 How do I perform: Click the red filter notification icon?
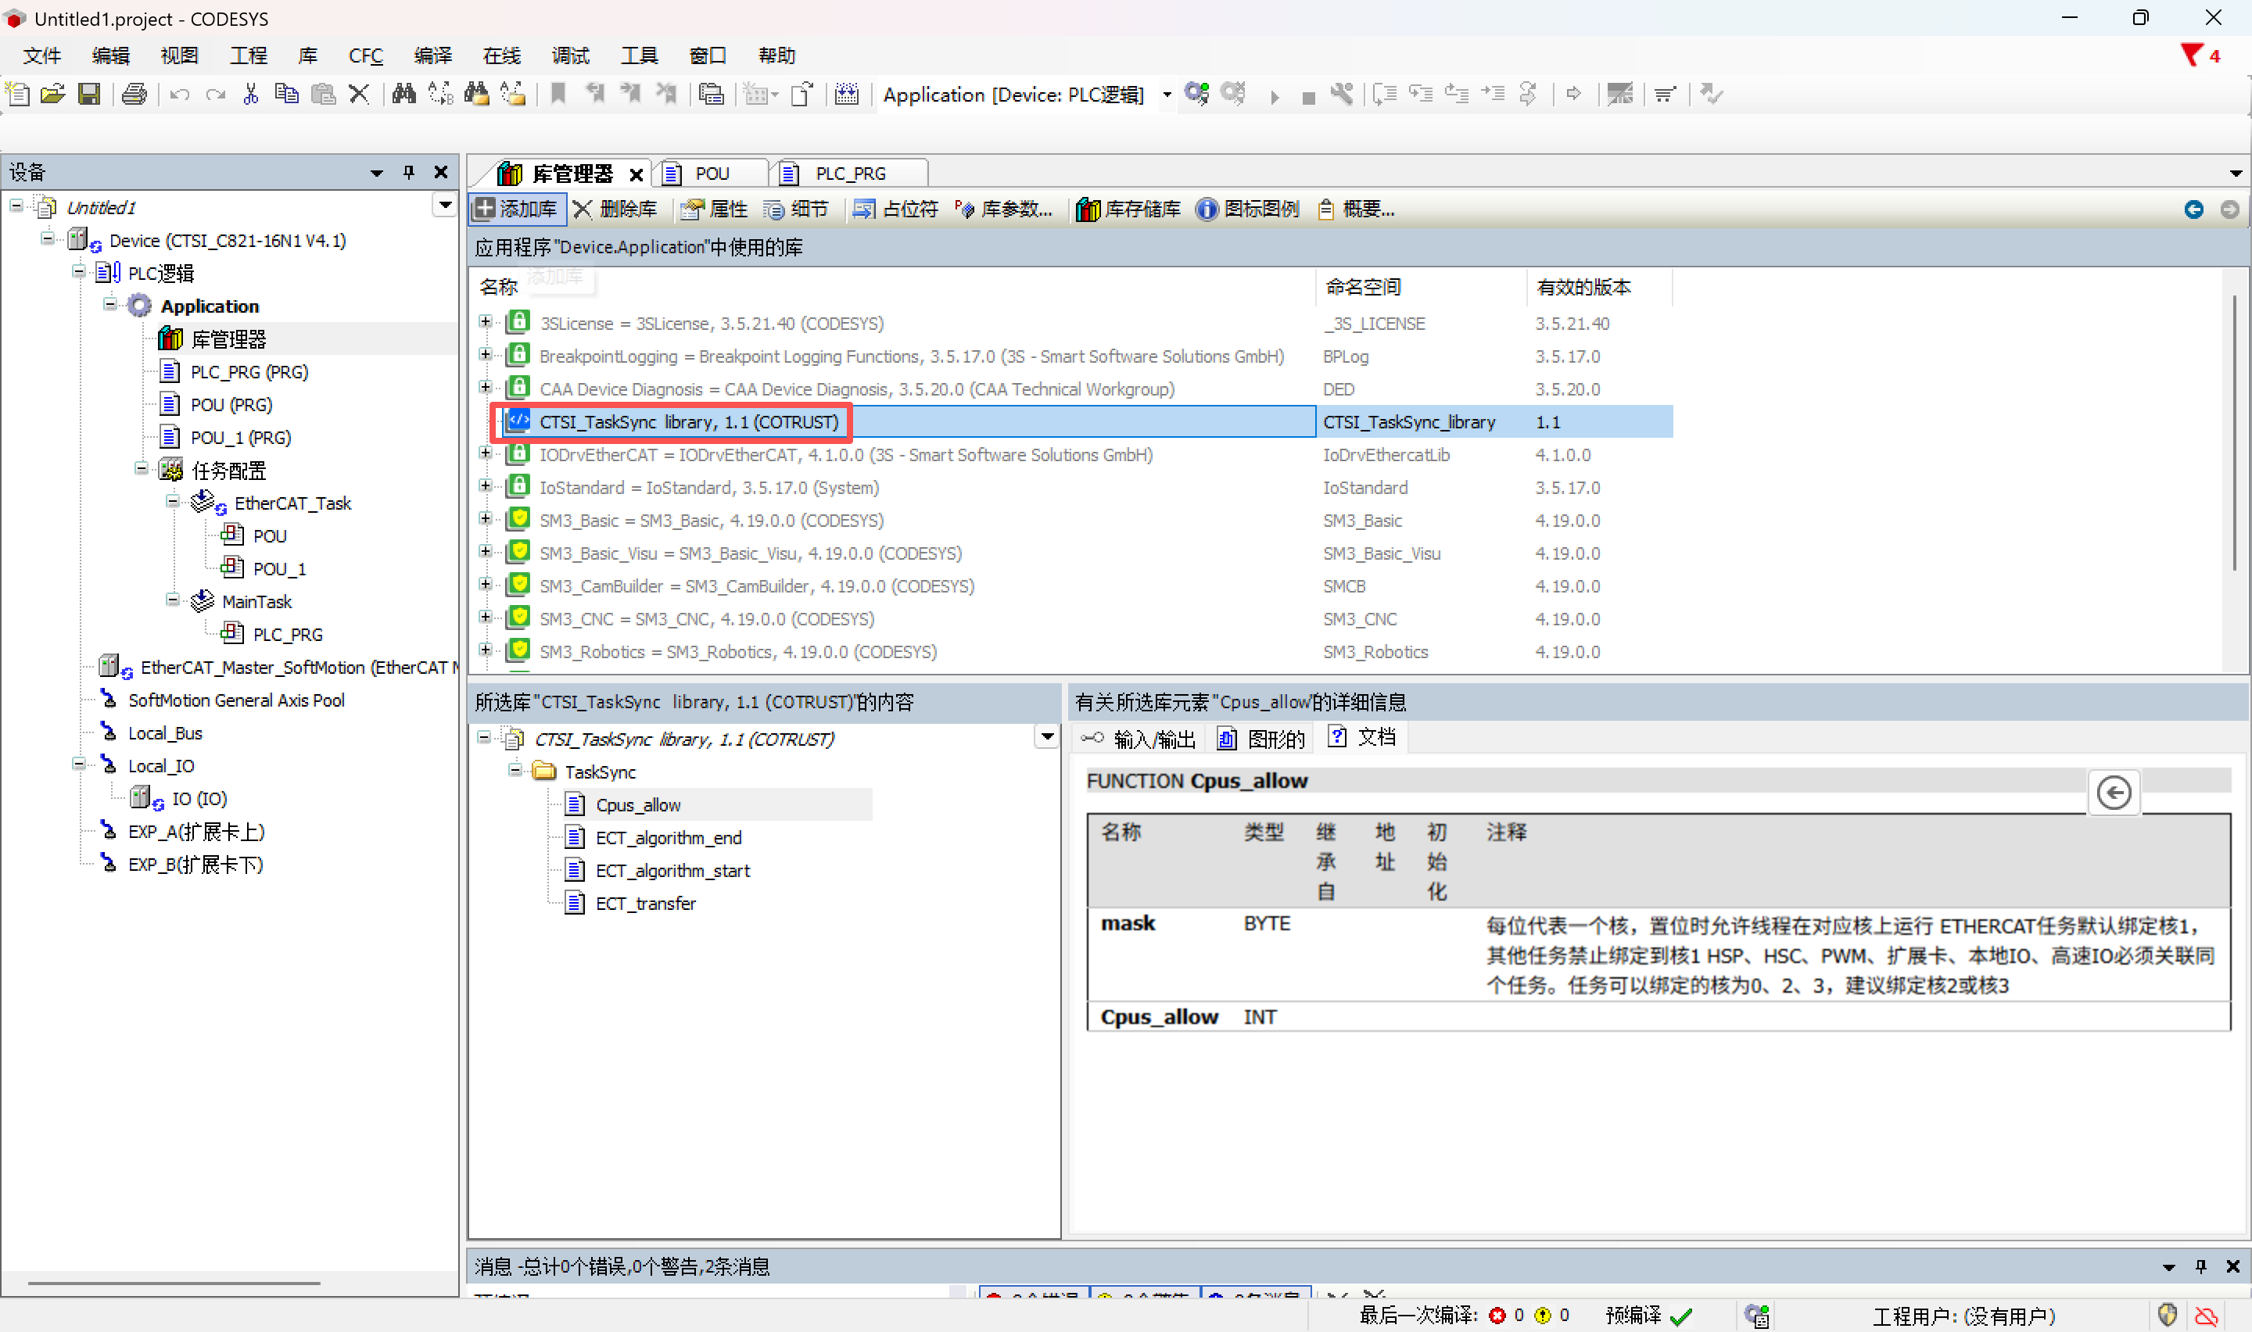[2191, 55]
